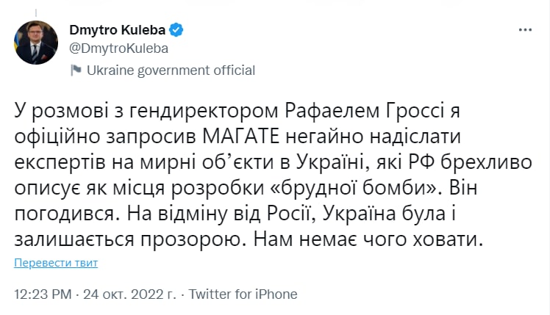Screen dimensions: 550x315
Task: Click the Перевести твит translate link
Action: tap(56, 263)
